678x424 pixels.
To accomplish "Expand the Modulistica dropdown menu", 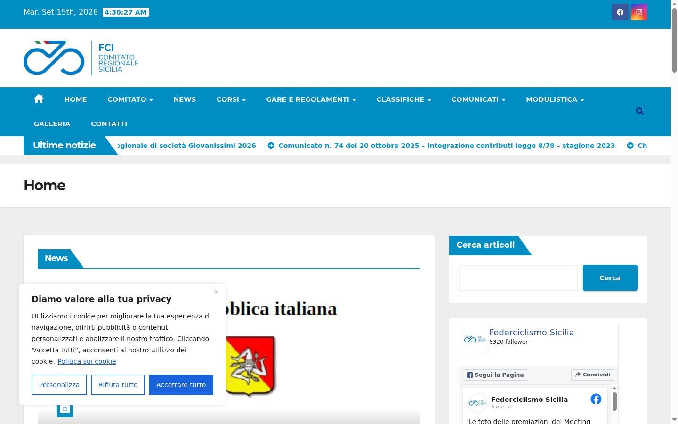I will pos(555,99).
